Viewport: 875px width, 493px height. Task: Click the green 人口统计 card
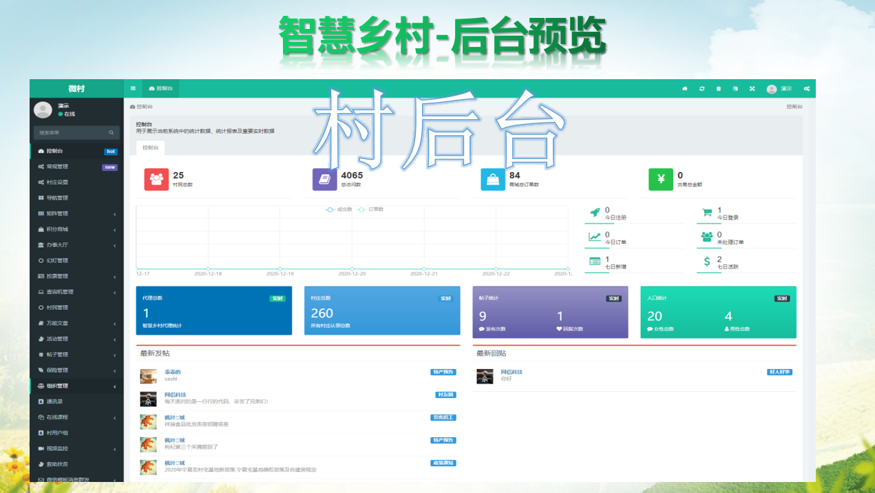(x=718, y=312)
